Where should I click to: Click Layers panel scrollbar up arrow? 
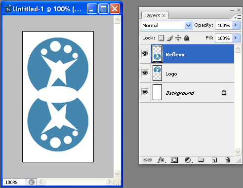coord(238,49)
